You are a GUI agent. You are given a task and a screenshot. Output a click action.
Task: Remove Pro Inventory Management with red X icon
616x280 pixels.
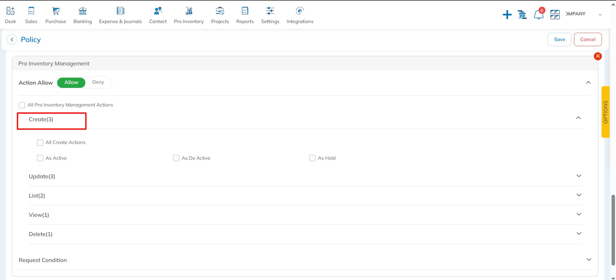point(598,56)
